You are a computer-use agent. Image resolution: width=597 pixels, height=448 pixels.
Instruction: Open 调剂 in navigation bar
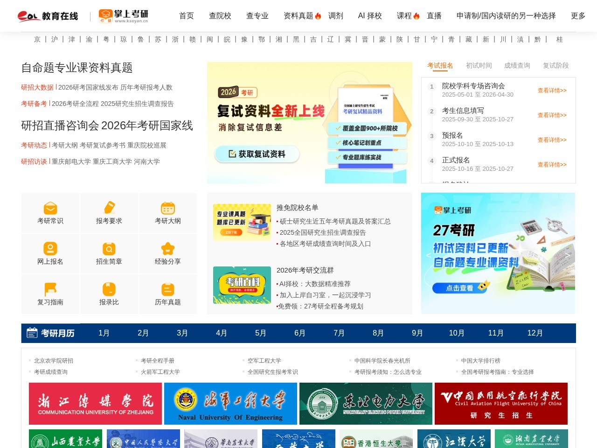[x=336, y=16]
